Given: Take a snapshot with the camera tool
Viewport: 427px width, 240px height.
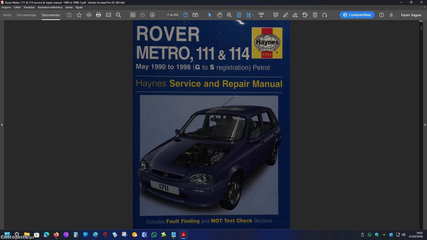Looking at the screenshot, I should click(x=133, y=15).
